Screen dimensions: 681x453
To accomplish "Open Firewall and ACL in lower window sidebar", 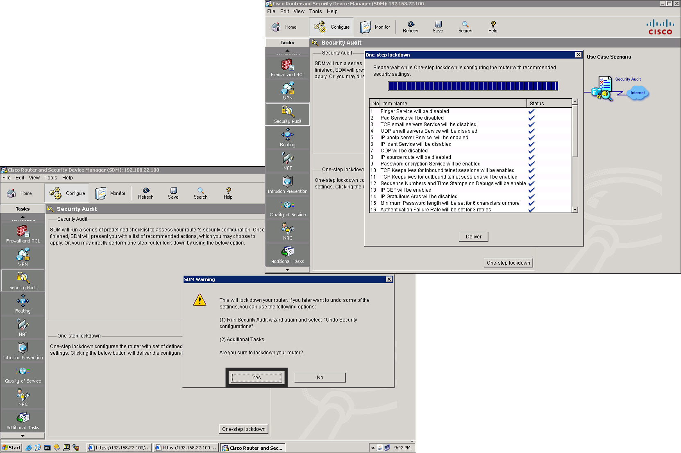I will pos(23,234).
